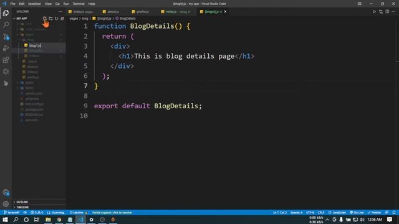Open Windows taskbar search
399x224 pixels.
[16, 220]
